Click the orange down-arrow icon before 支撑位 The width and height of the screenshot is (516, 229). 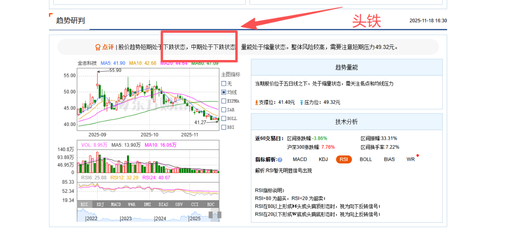pos(257,103)
